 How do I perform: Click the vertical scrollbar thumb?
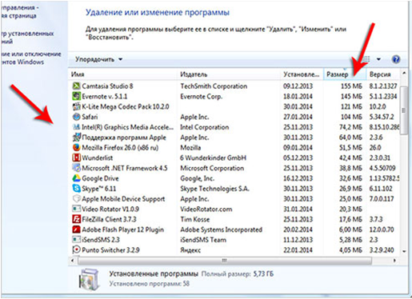click(x=404, y=110)
